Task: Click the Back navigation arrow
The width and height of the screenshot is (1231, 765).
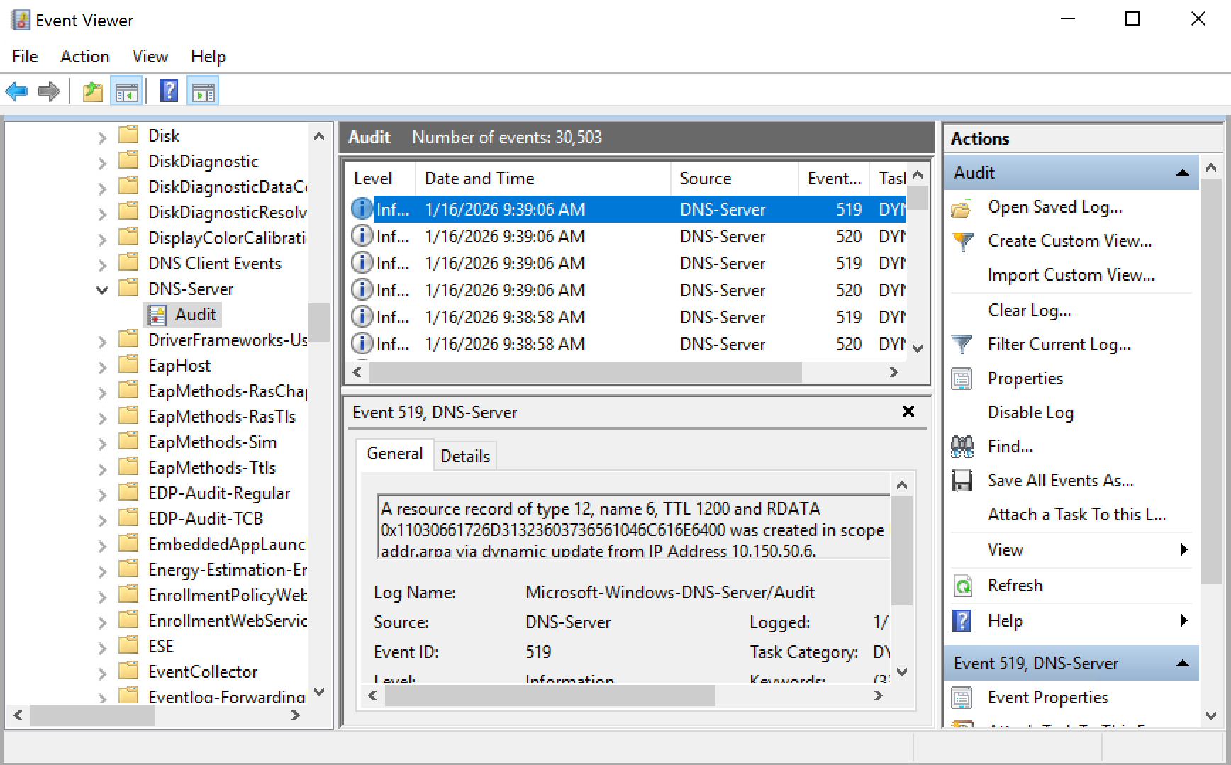Action: [17, 91]
